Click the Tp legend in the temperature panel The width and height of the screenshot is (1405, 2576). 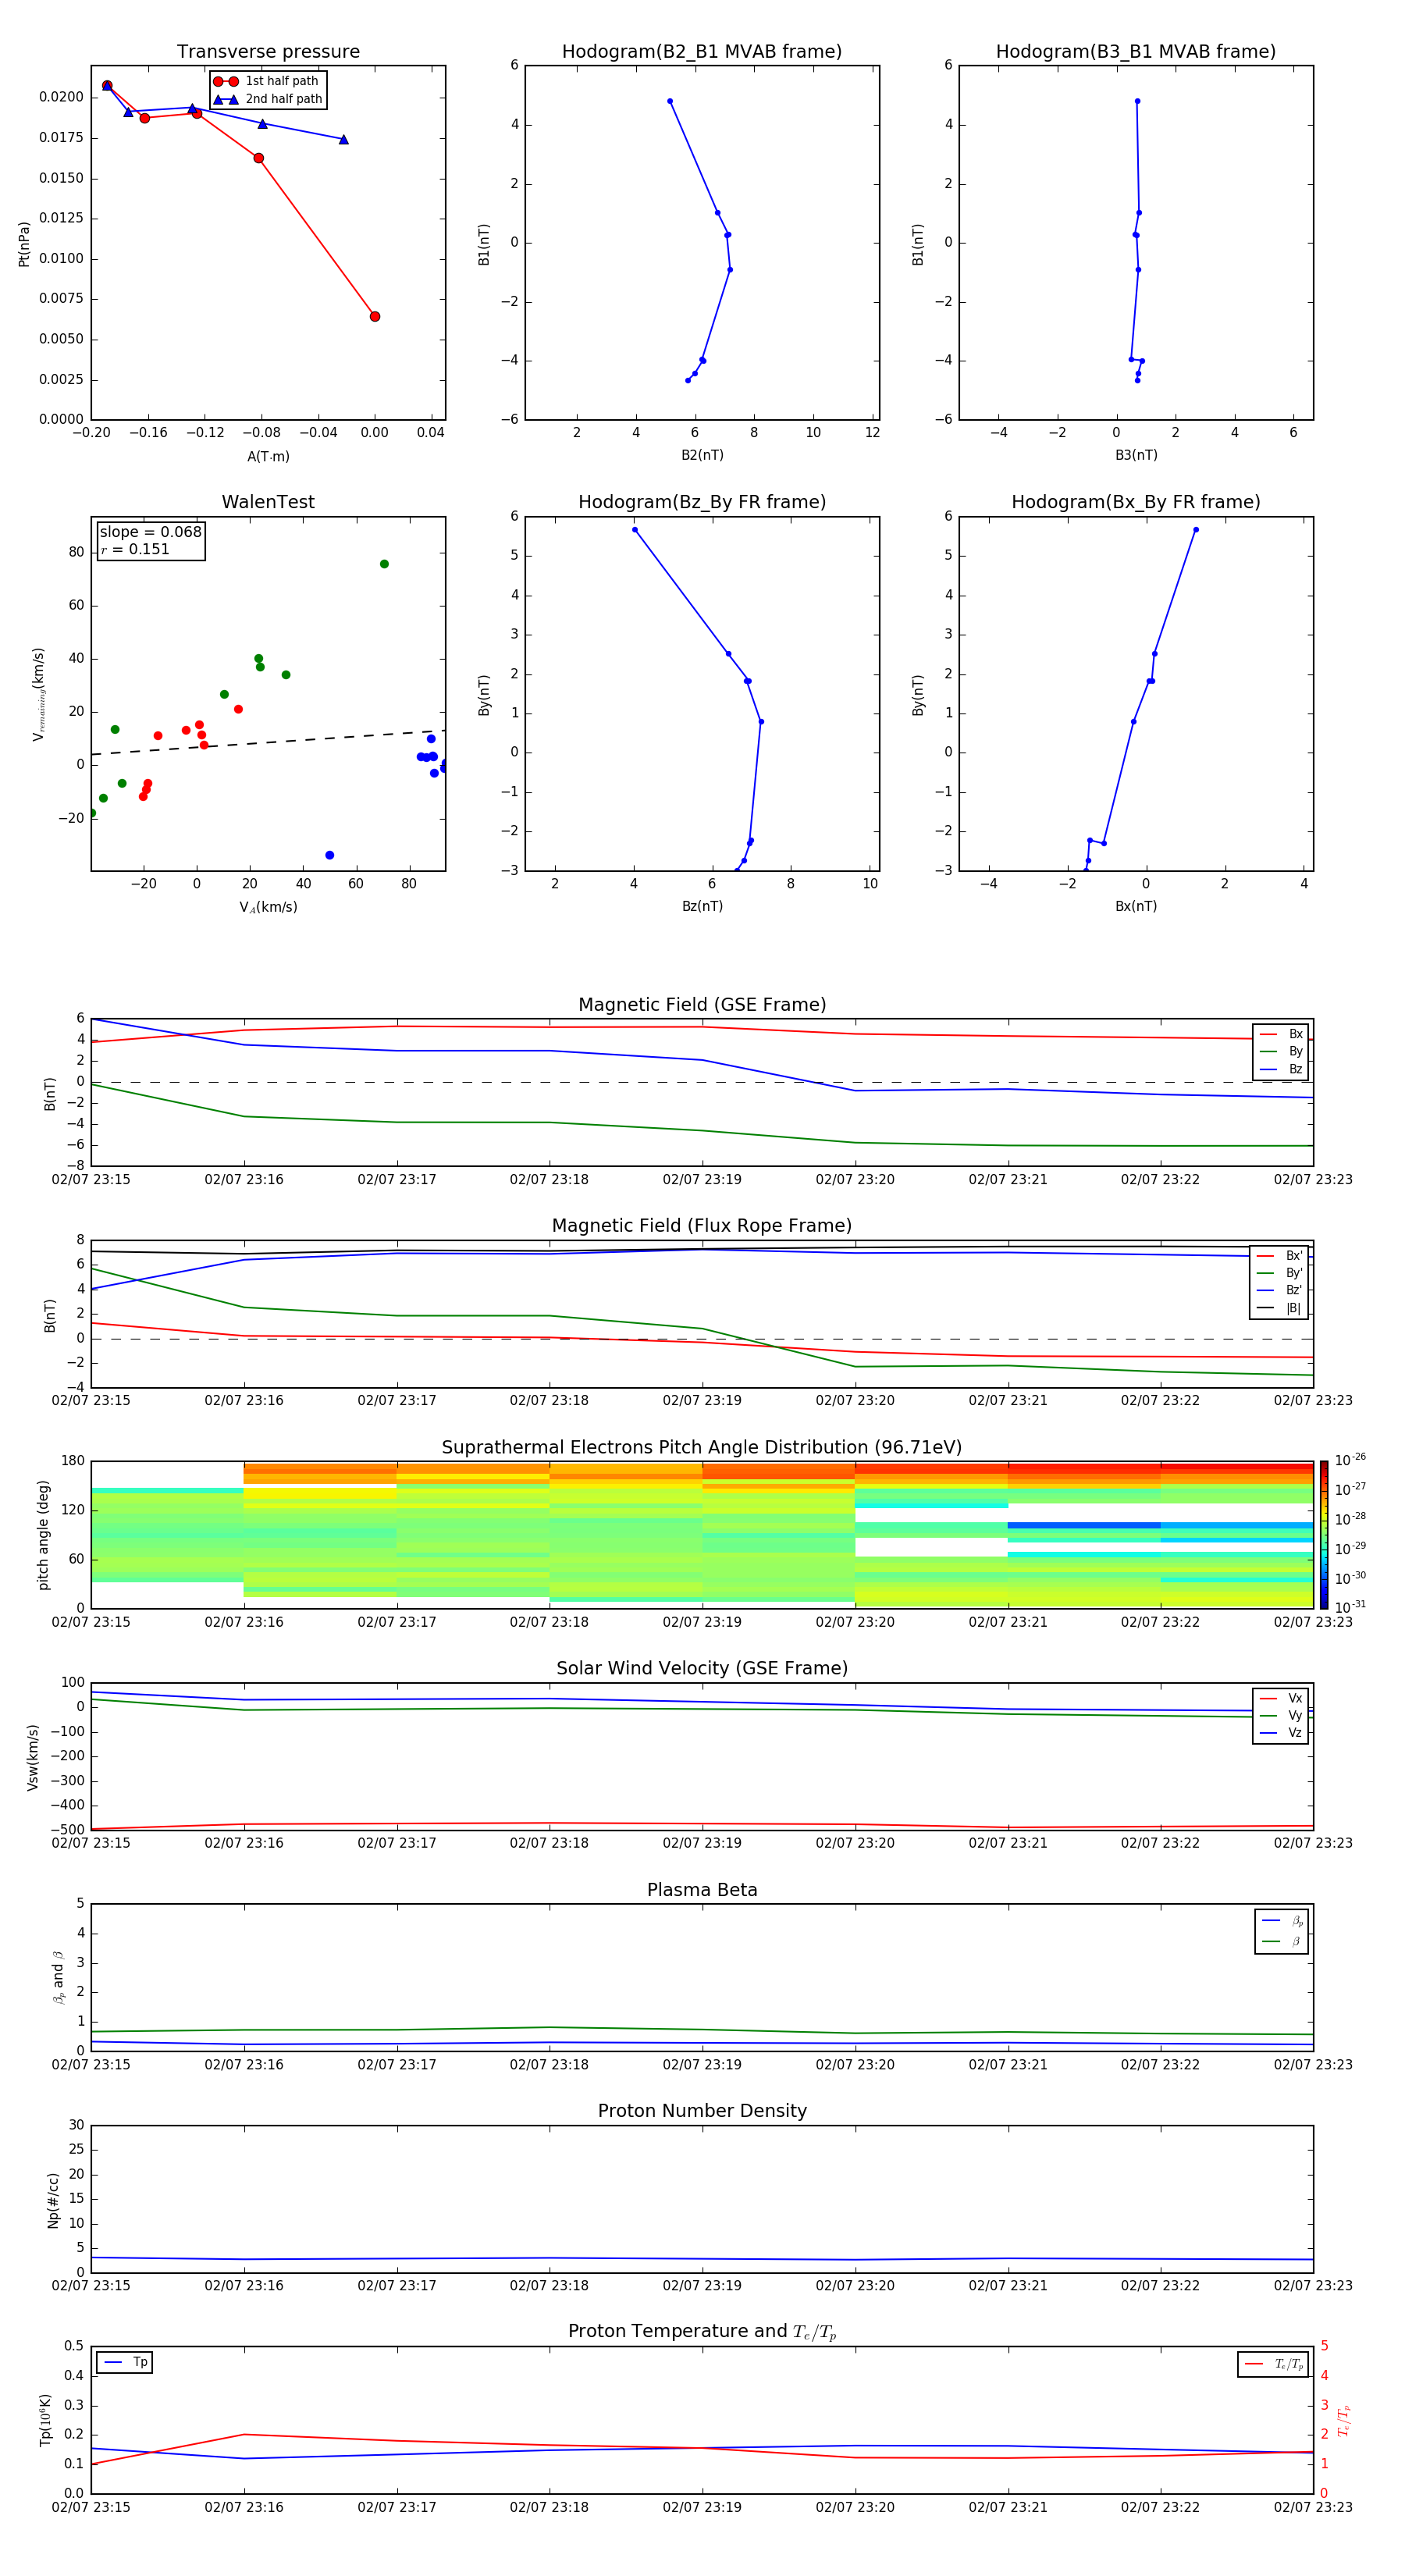coord(125,2362)
